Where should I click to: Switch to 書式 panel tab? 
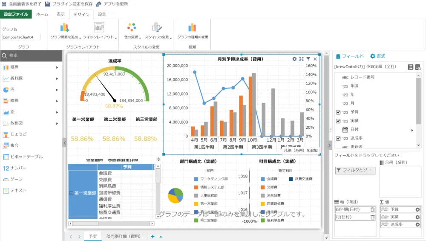tap(378, 56)
